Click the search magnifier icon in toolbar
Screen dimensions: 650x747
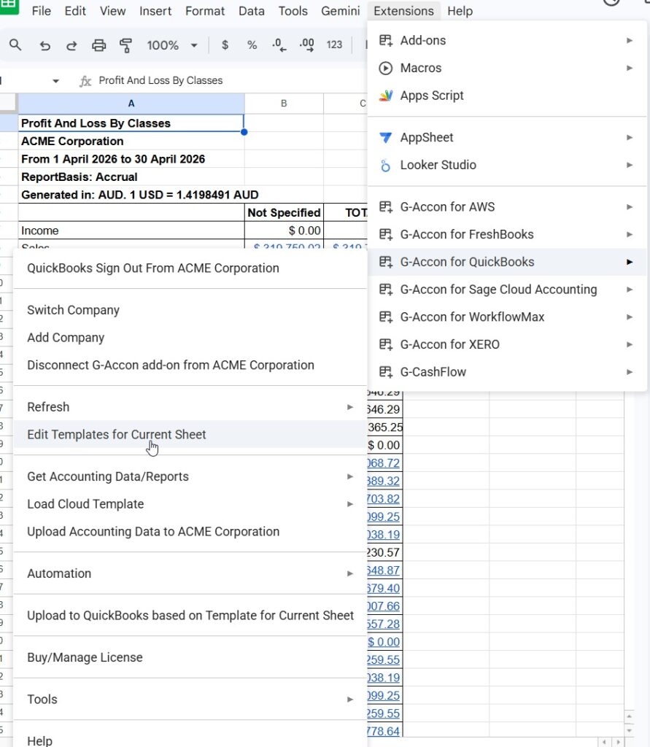15,45
